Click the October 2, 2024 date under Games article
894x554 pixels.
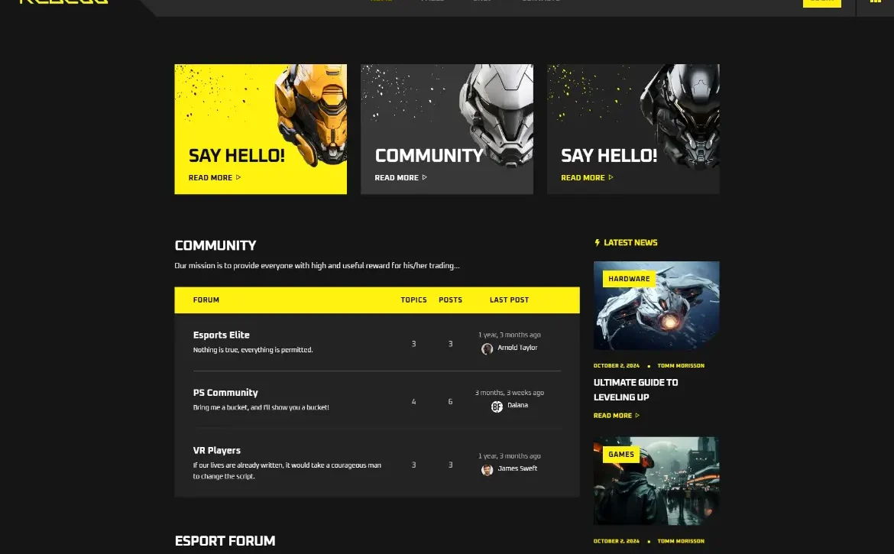click(617, 542)
